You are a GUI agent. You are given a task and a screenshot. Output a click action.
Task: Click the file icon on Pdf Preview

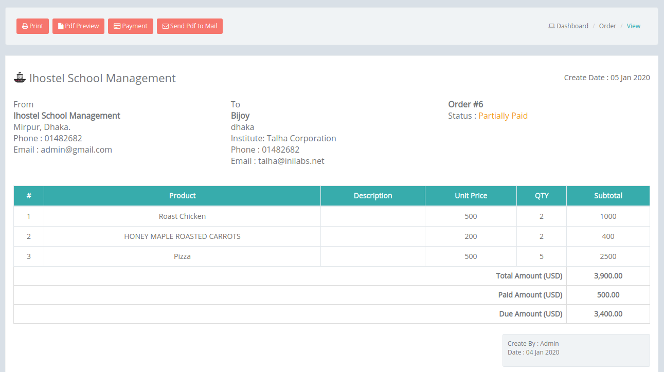[x=61, y=26]
